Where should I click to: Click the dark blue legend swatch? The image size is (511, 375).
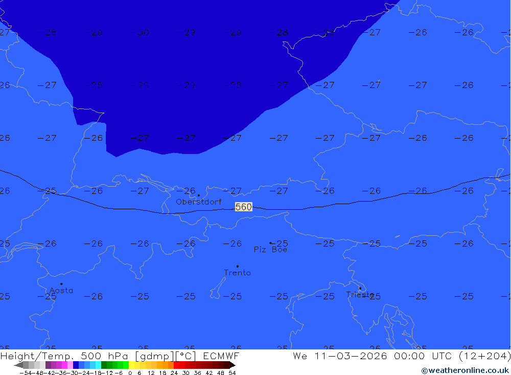76,365
